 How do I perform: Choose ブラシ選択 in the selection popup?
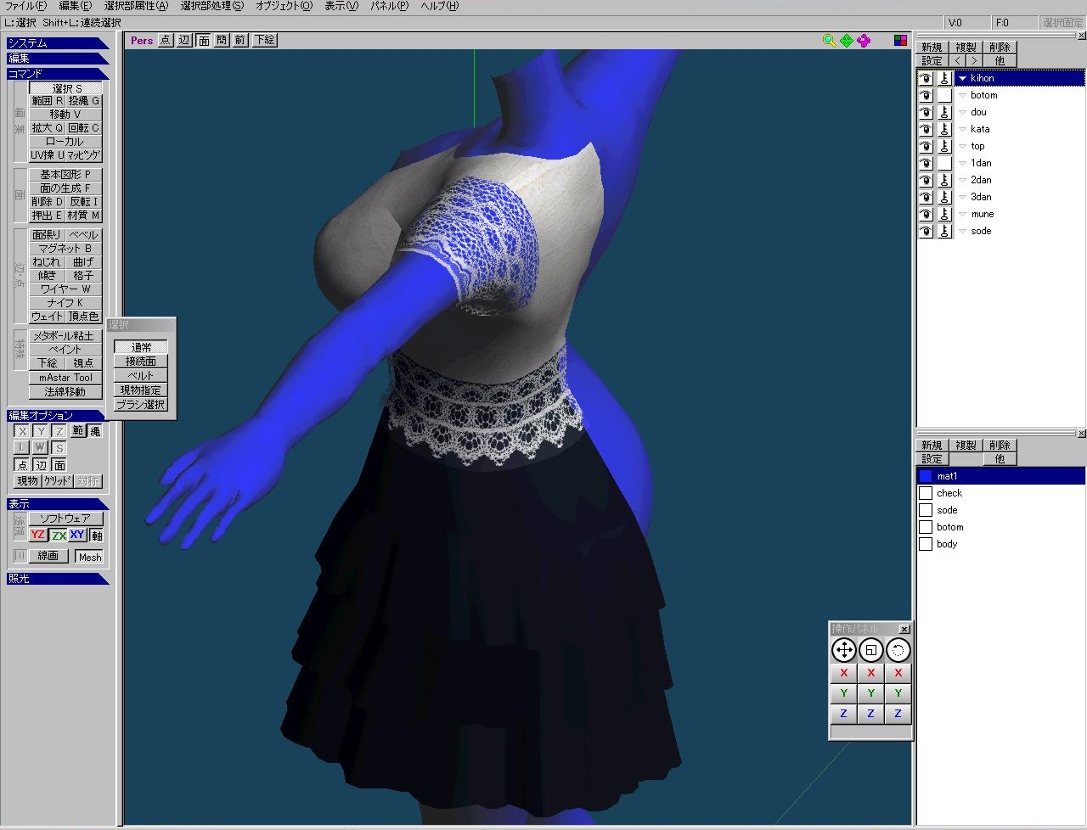141,405
